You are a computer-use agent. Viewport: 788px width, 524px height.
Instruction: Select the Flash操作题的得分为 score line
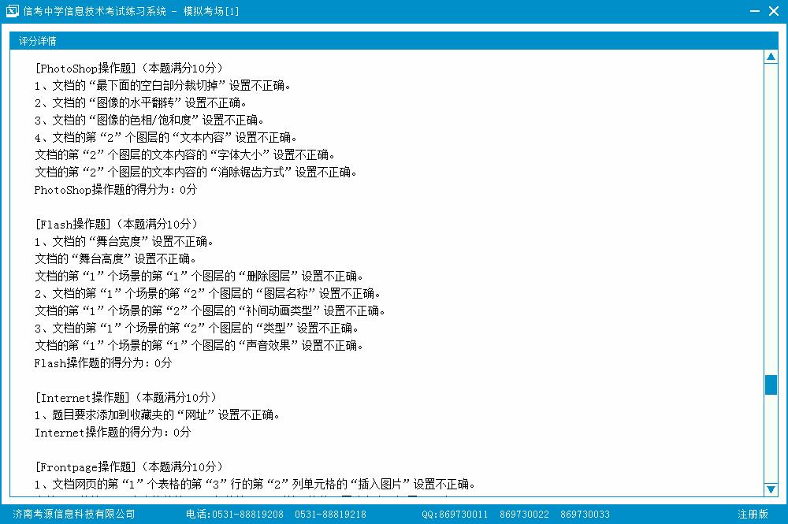point(102,363)
